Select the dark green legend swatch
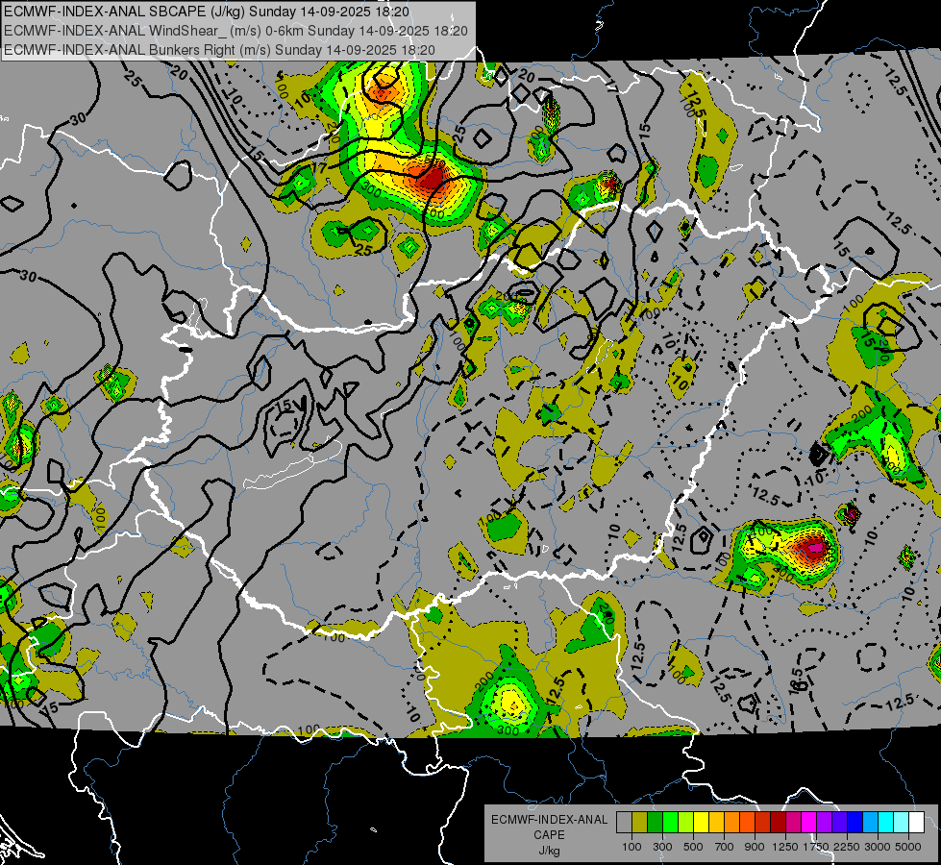941x865 pixels. [655, 822]
